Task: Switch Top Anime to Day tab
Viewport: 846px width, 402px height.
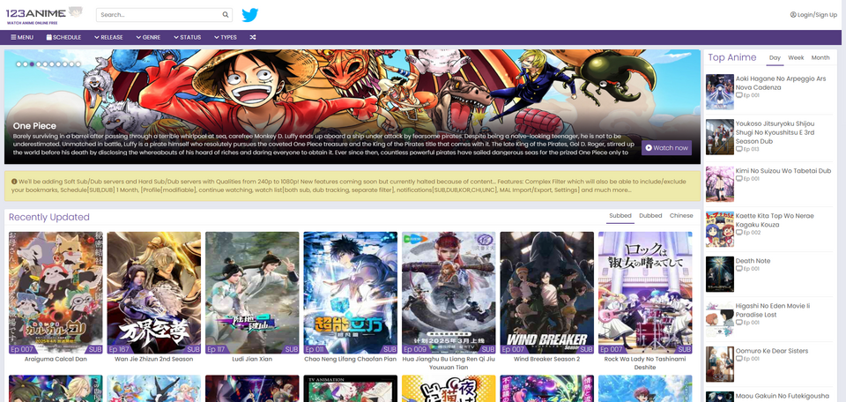Action: [x=775, y=57]
